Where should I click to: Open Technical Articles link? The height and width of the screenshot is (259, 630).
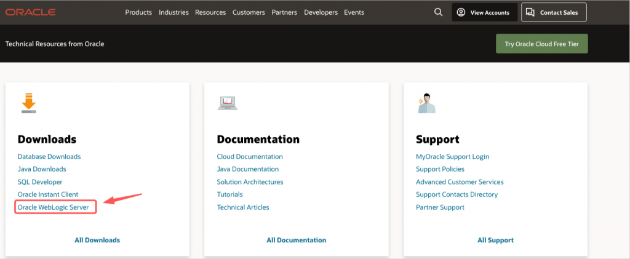243,207
